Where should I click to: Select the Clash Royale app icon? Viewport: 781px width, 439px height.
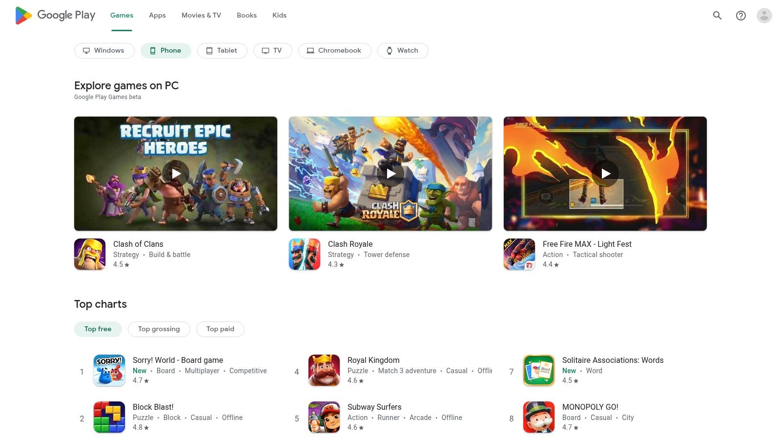pos(305,254)
